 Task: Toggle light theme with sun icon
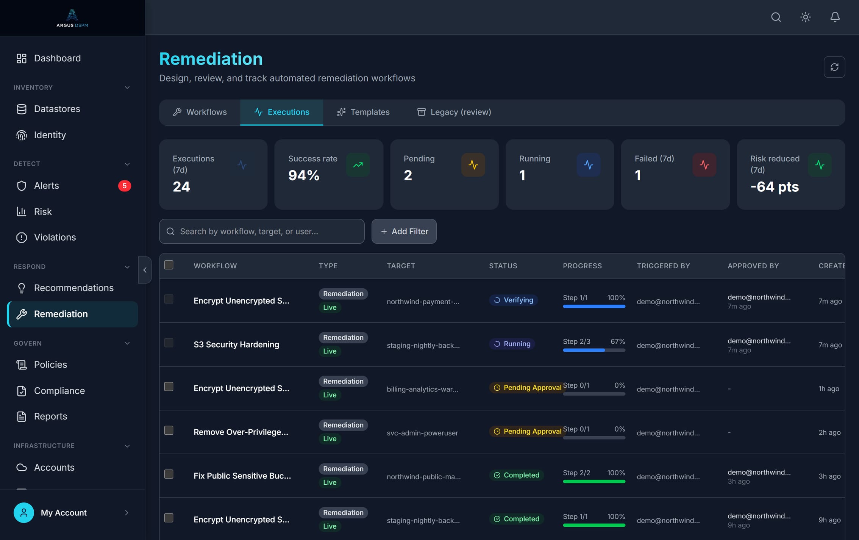(x=805, y=17)
